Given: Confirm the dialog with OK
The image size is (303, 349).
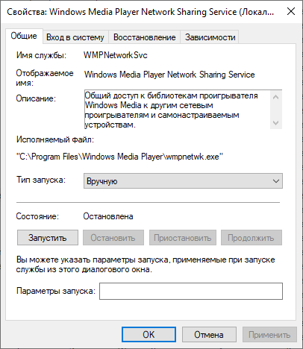Looking at the screenshot, I should [x=149, y=335].
